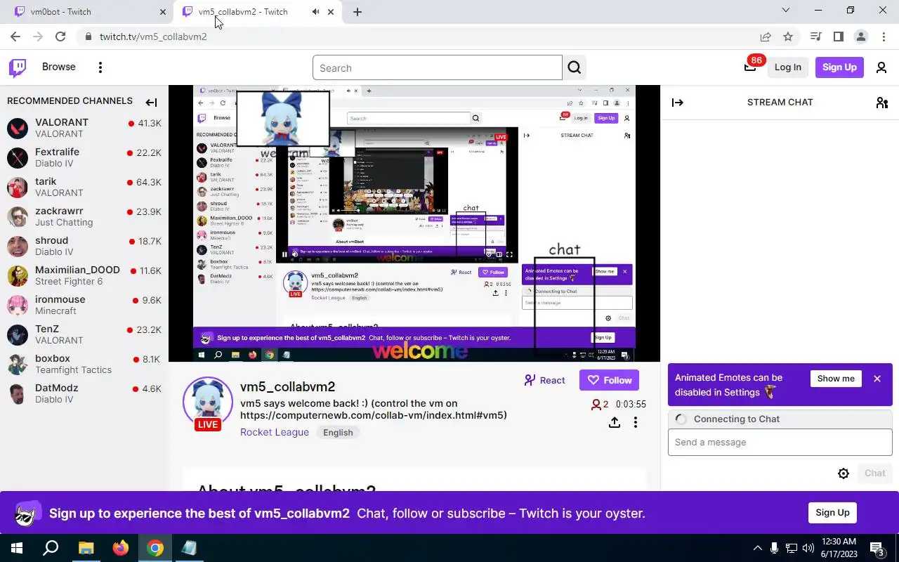Open Browse in the Twitch navigation
The image size is (899, 562).
click(x=59, y=67)
